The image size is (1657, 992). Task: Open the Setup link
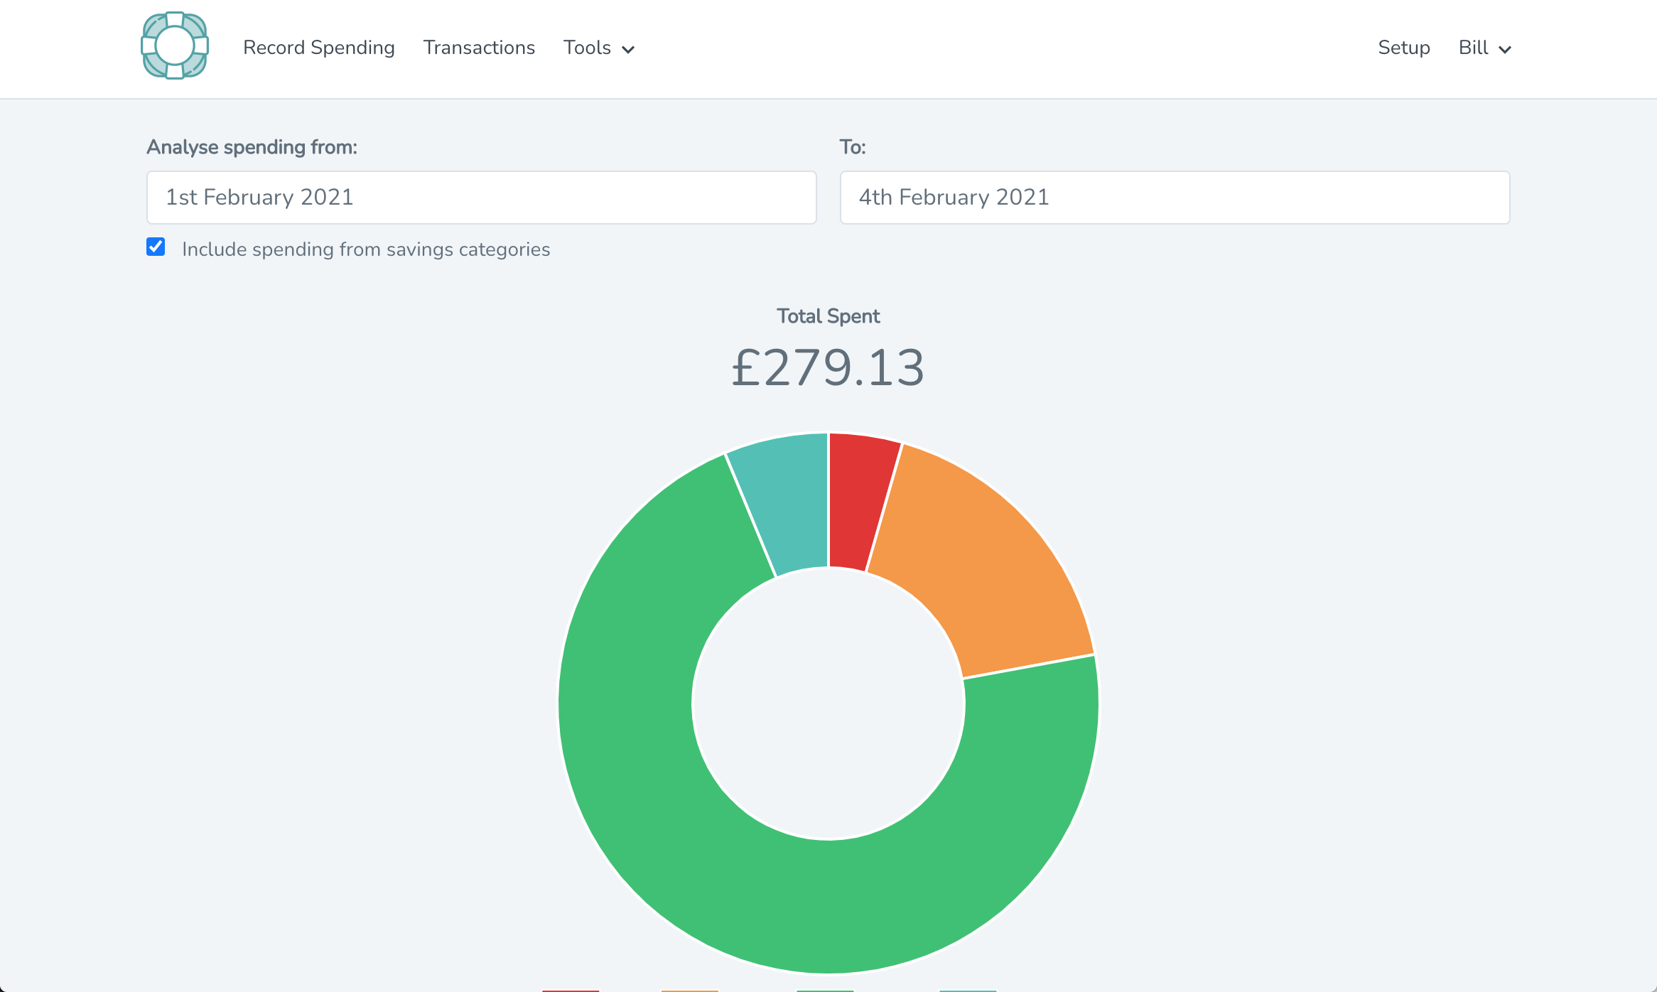(x=1403, y=48)
